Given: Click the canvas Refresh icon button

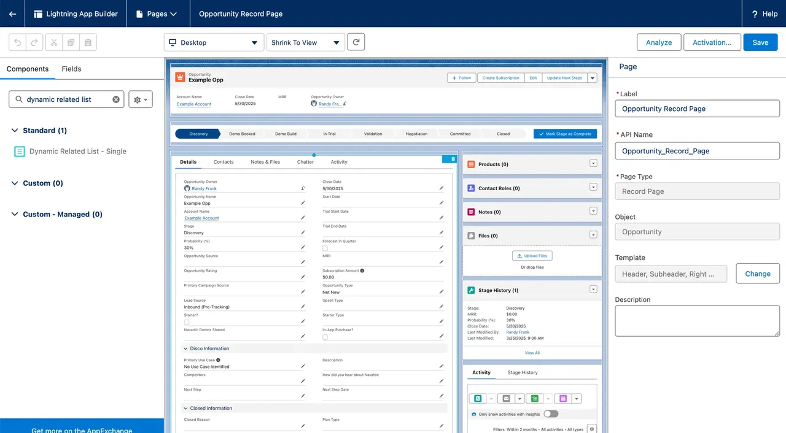Looking at the screenshot, I should click(356, 42).
